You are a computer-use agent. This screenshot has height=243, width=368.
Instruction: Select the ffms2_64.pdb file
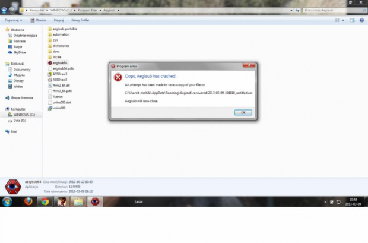[x=60, y=91]
